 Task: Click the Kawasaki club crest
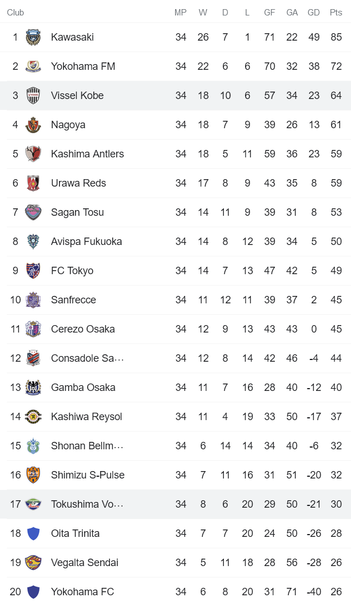[34, 37]
